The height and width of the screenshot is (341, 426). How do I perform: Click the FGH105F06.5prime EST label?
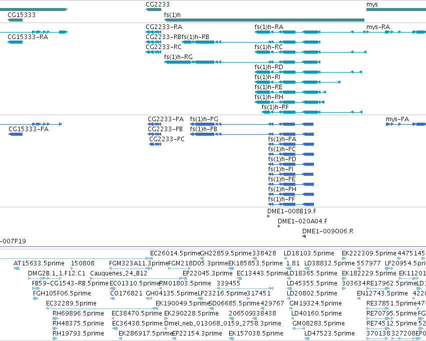click(62, 293)
